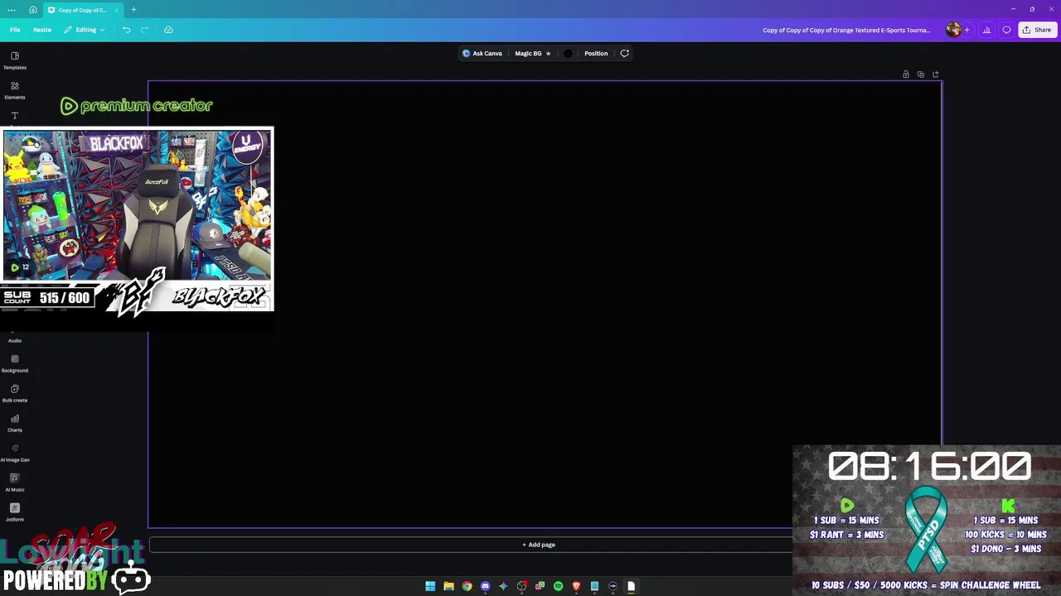
Task: Click the Ask Canva button
Action: click(482, 53)
